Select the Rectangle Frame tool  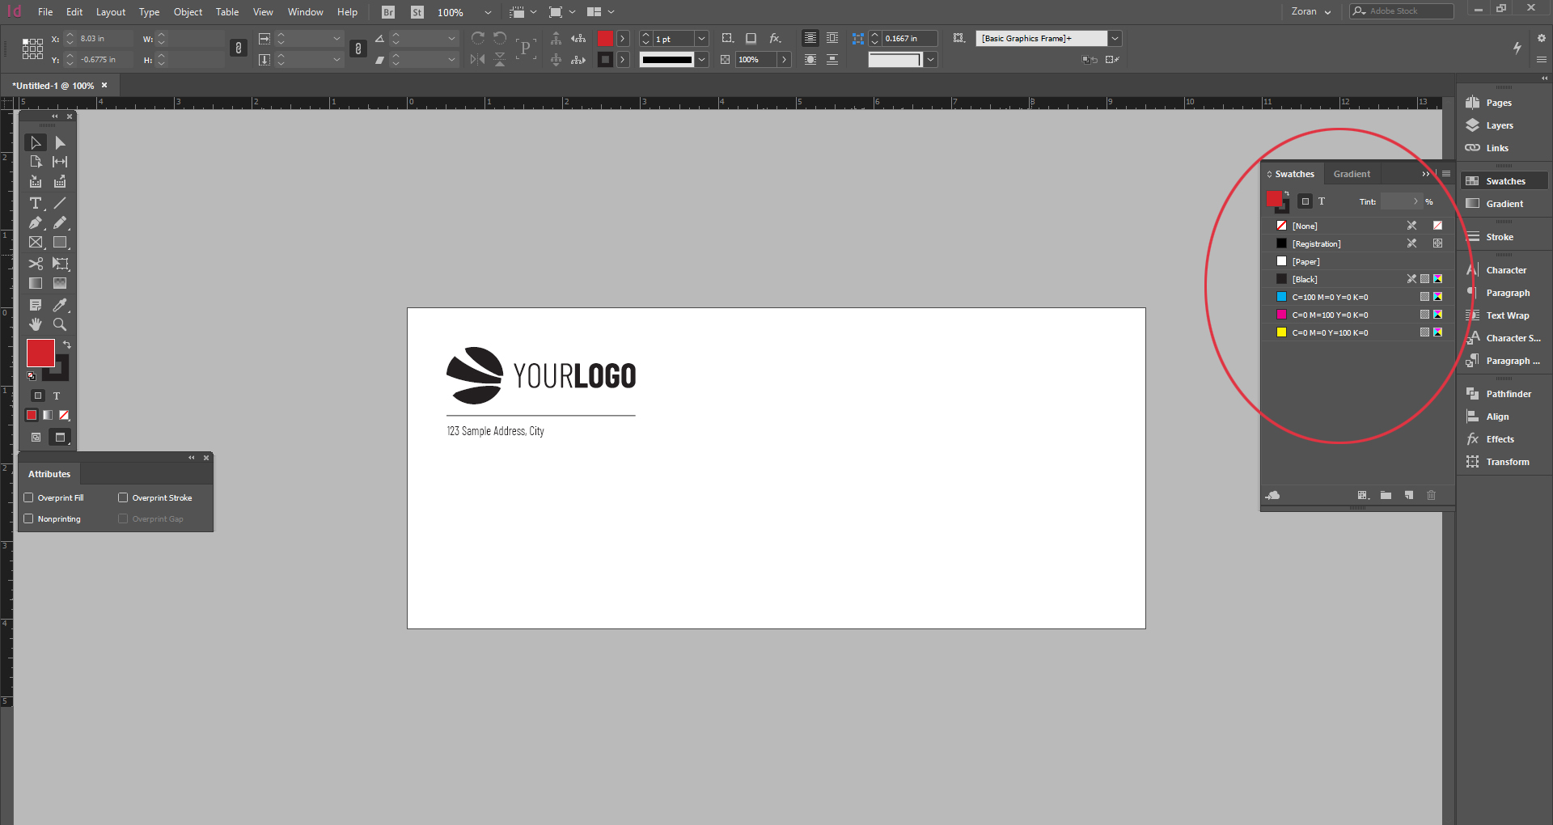coord(36,242)
